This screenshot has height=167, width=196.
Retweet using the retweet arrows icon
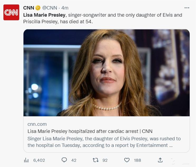pyautogui.click(x=95, y=160)
